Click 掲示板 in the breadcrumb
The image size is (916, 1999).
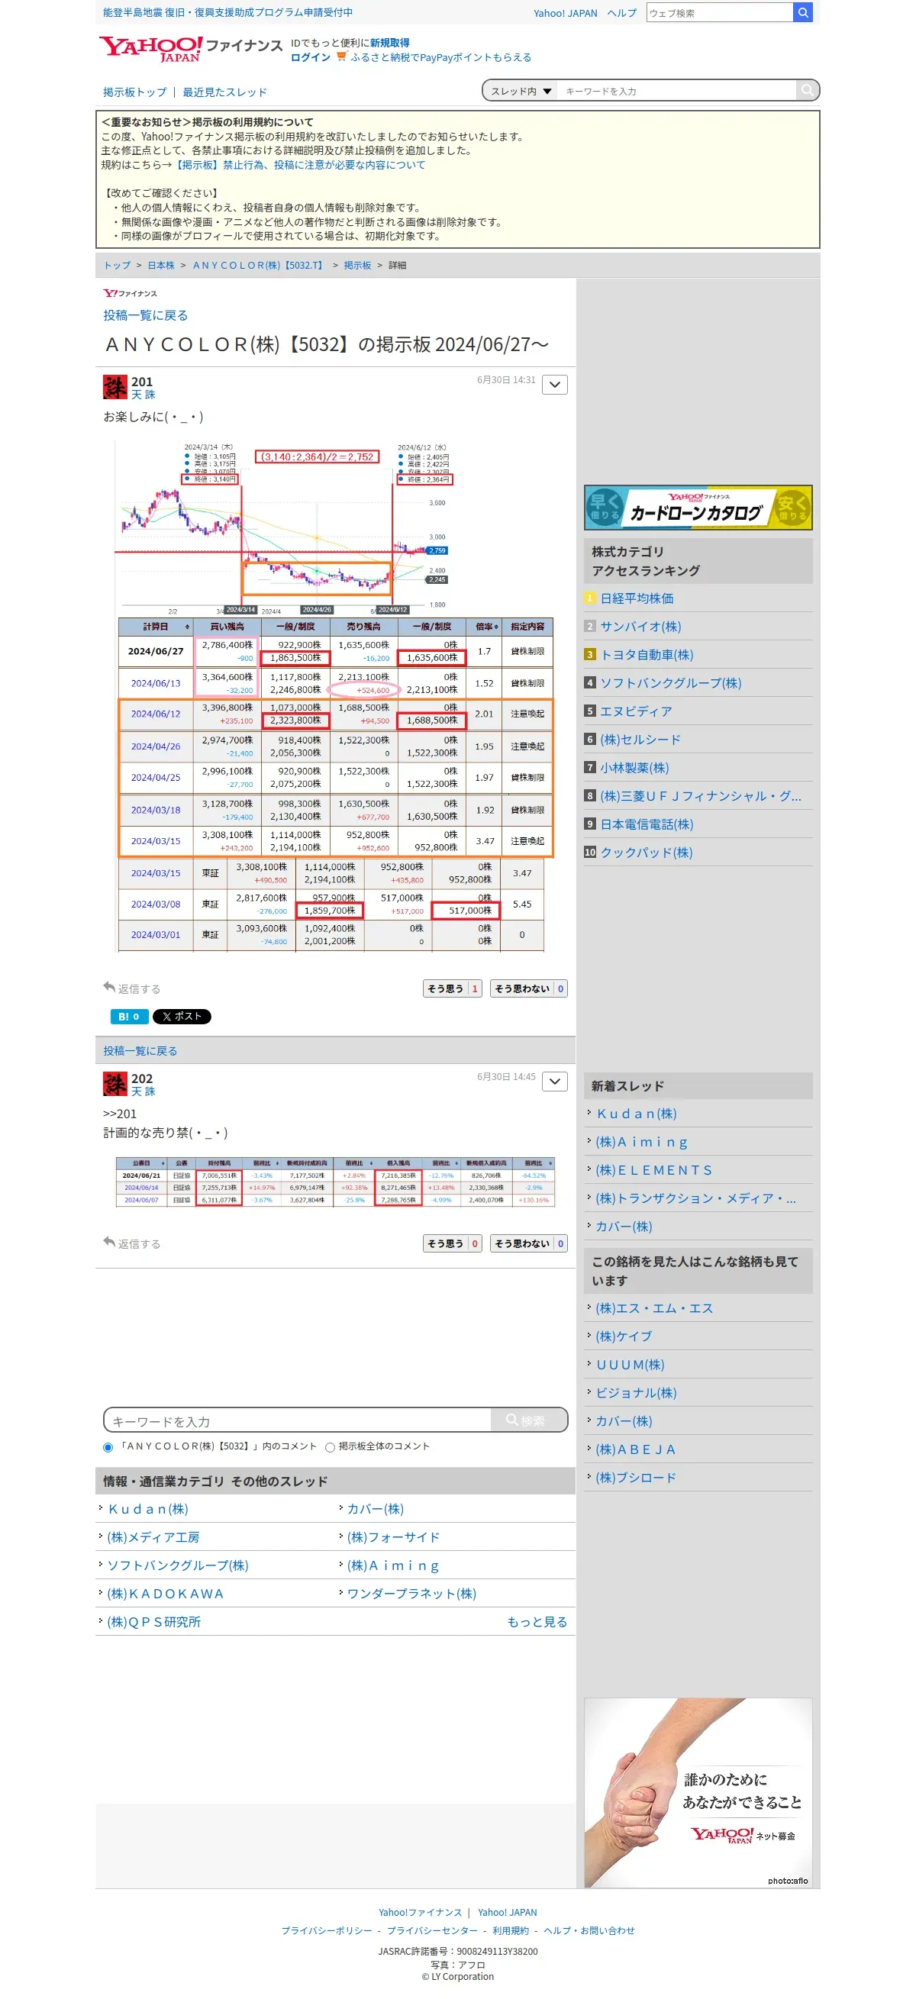click(x=357, y=266)
